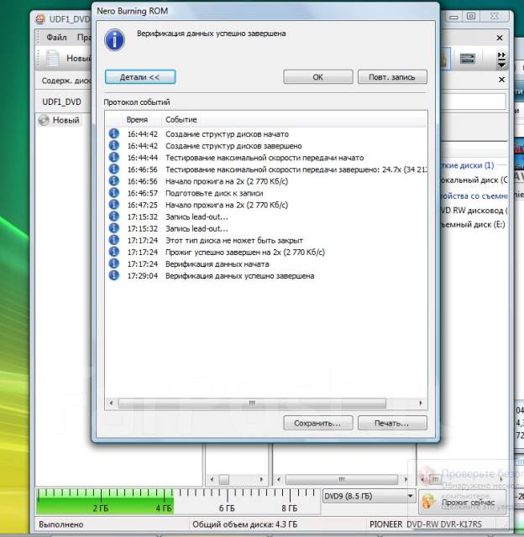
Task: Select the Верификация данных начата row
Action: [266, 264]
